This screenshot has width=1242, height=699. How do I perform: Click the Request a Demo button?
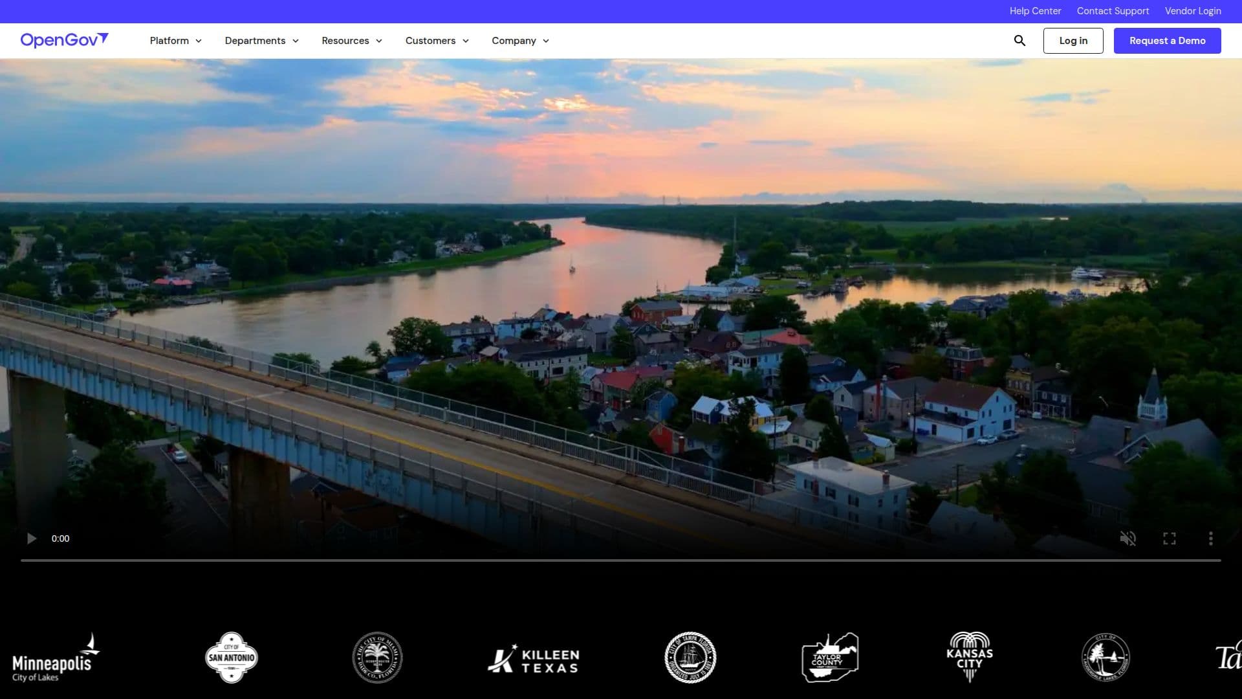point(1168,41)
